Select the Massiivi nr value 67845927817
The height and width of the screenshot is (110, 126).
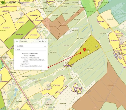coord(34,54)
